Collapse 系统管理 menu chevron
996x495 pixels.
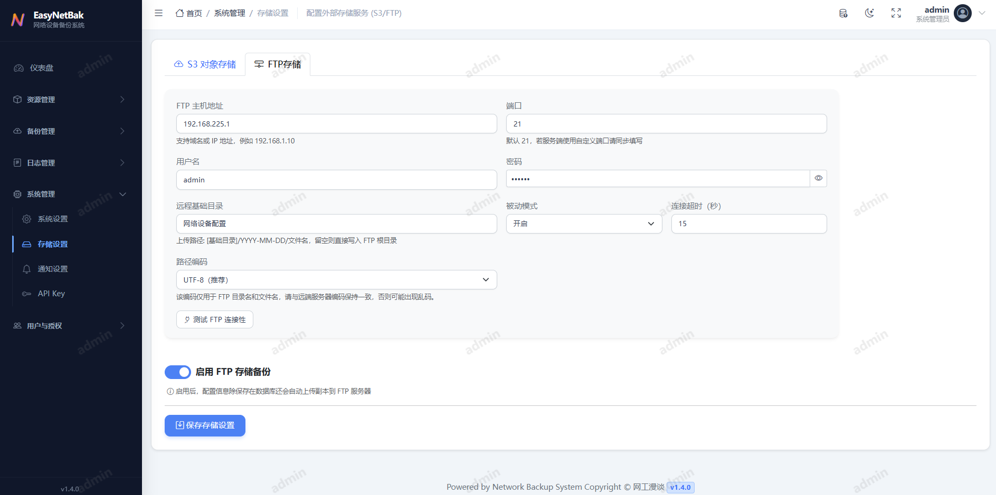122,194
